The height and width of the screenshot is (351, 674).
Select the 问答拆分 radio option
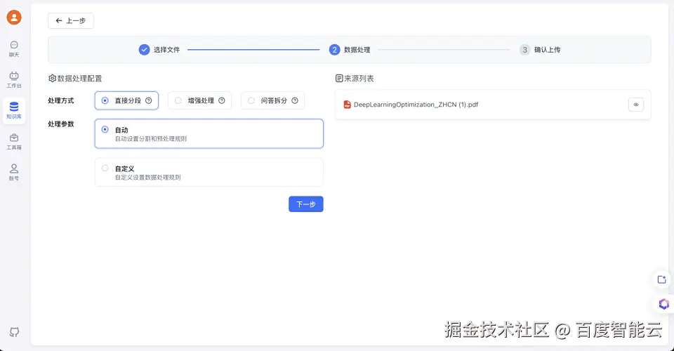click(272, 100)
